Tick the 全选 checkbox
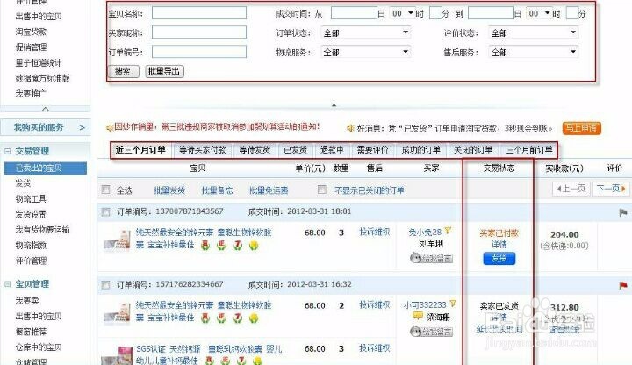Viewport: 632px width, 365px height. [106, 190]
